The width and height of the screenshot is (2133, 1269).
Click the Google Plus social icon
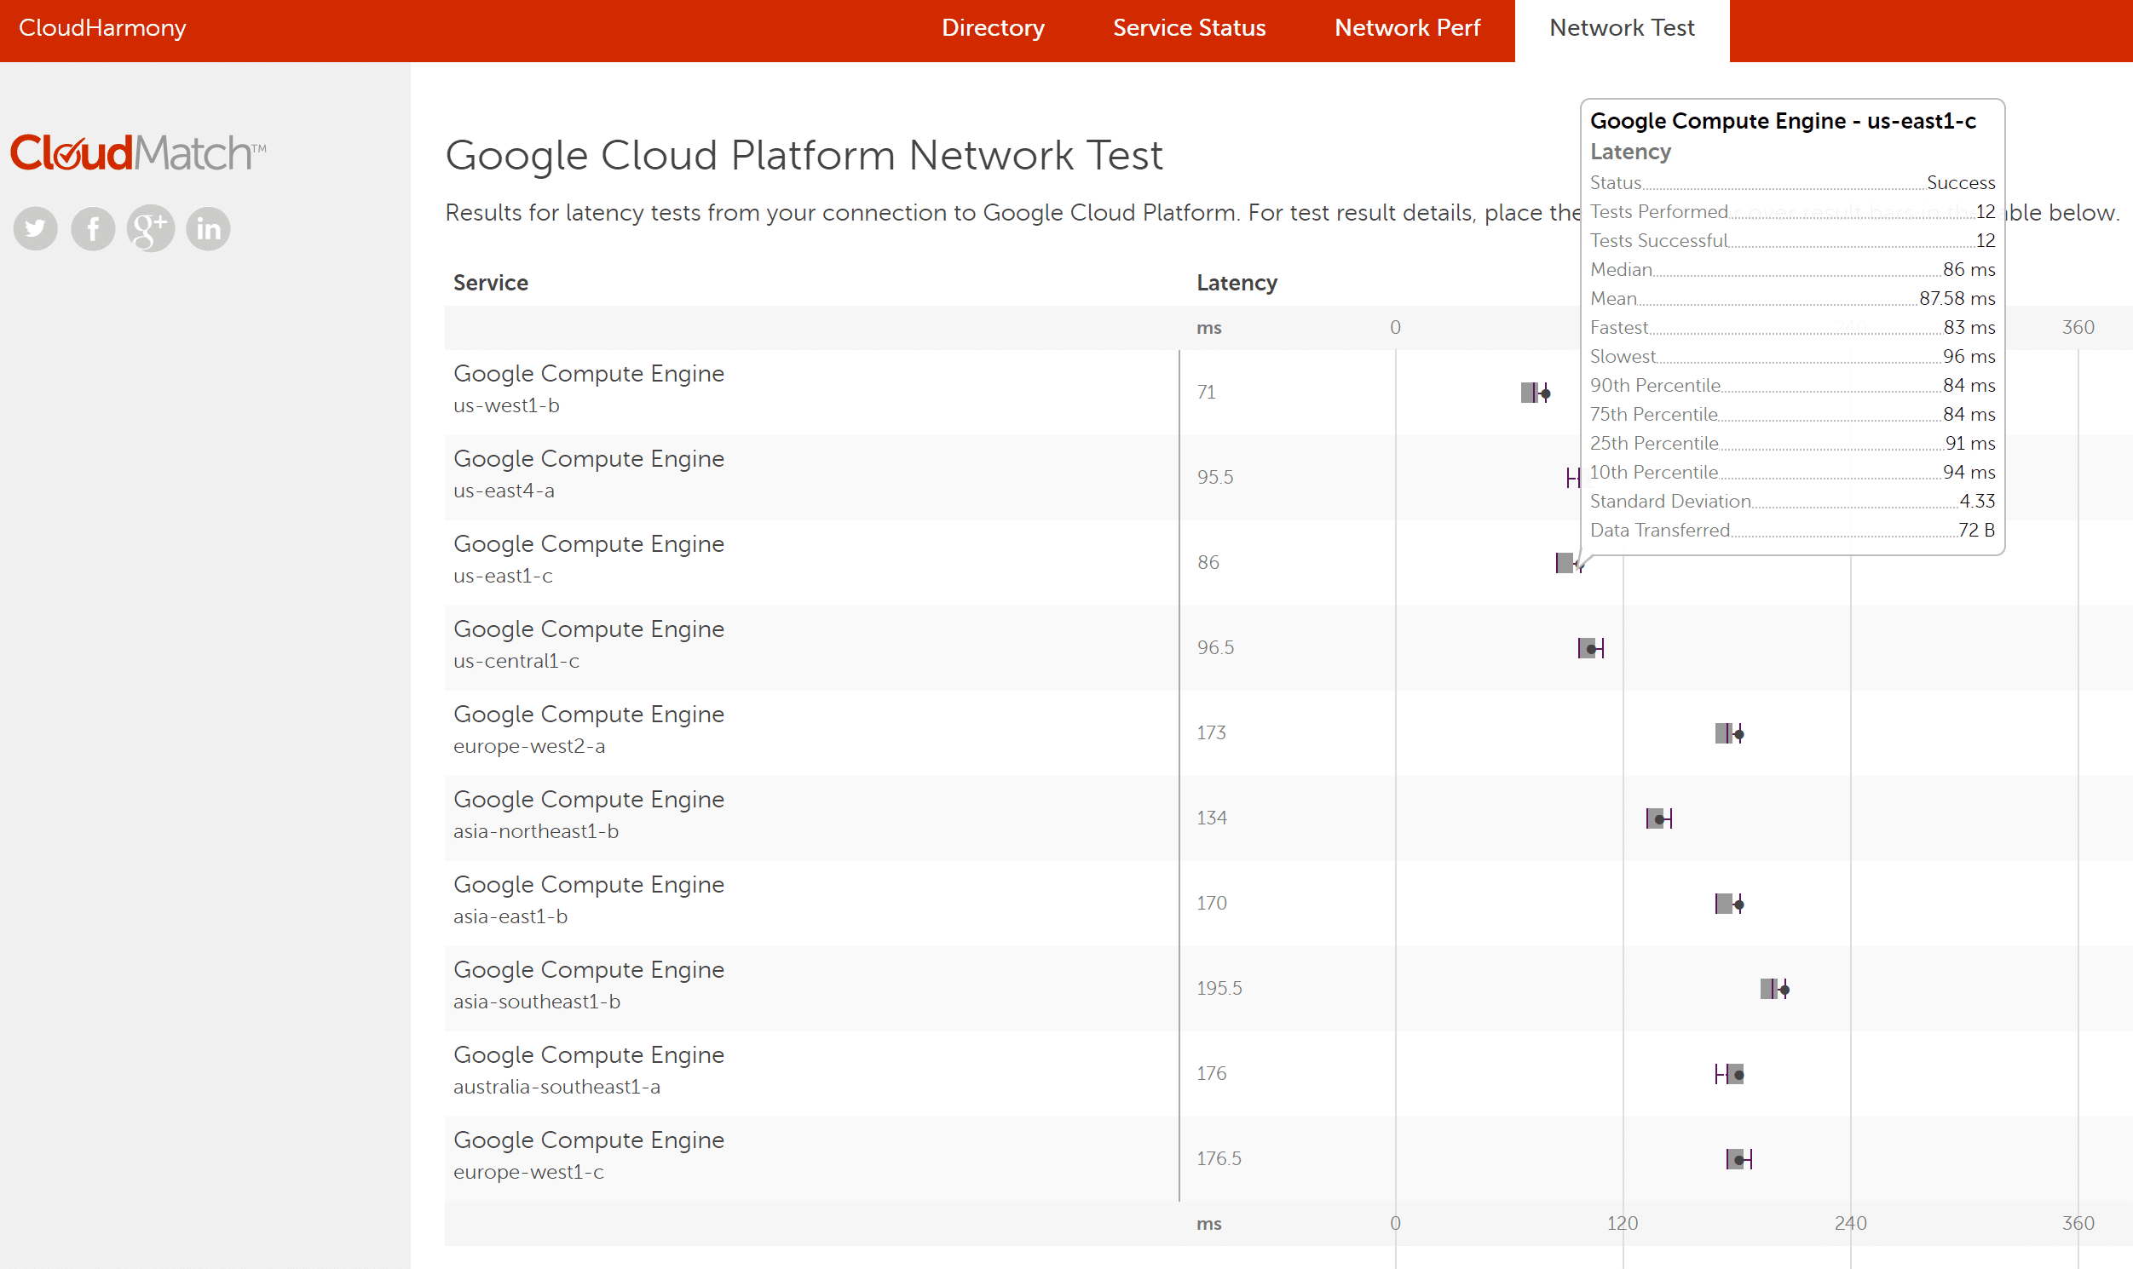148,228
